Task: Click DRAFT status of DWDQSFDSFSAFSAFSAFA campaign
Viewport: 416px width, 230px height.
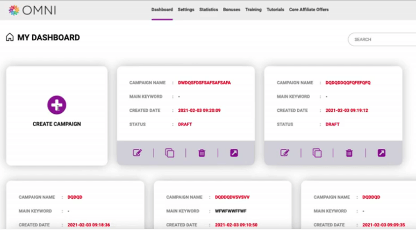Action: point(185,124)
